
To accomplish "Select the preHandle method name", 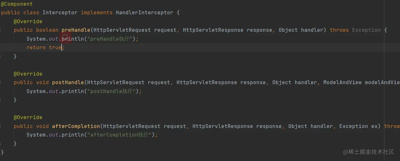I will point(76,30).
